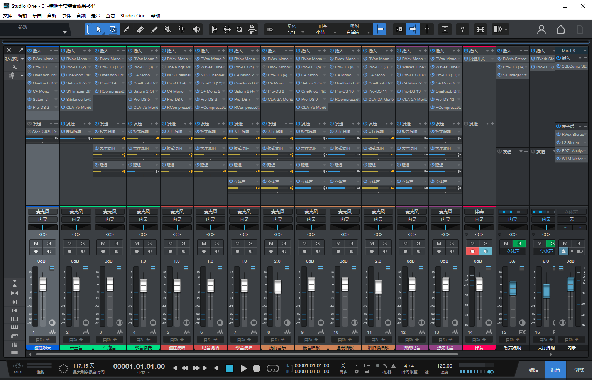This screenshot has width=592, height=380.
Task: Select the Eraser tool
Action: (x=140, y=29)
